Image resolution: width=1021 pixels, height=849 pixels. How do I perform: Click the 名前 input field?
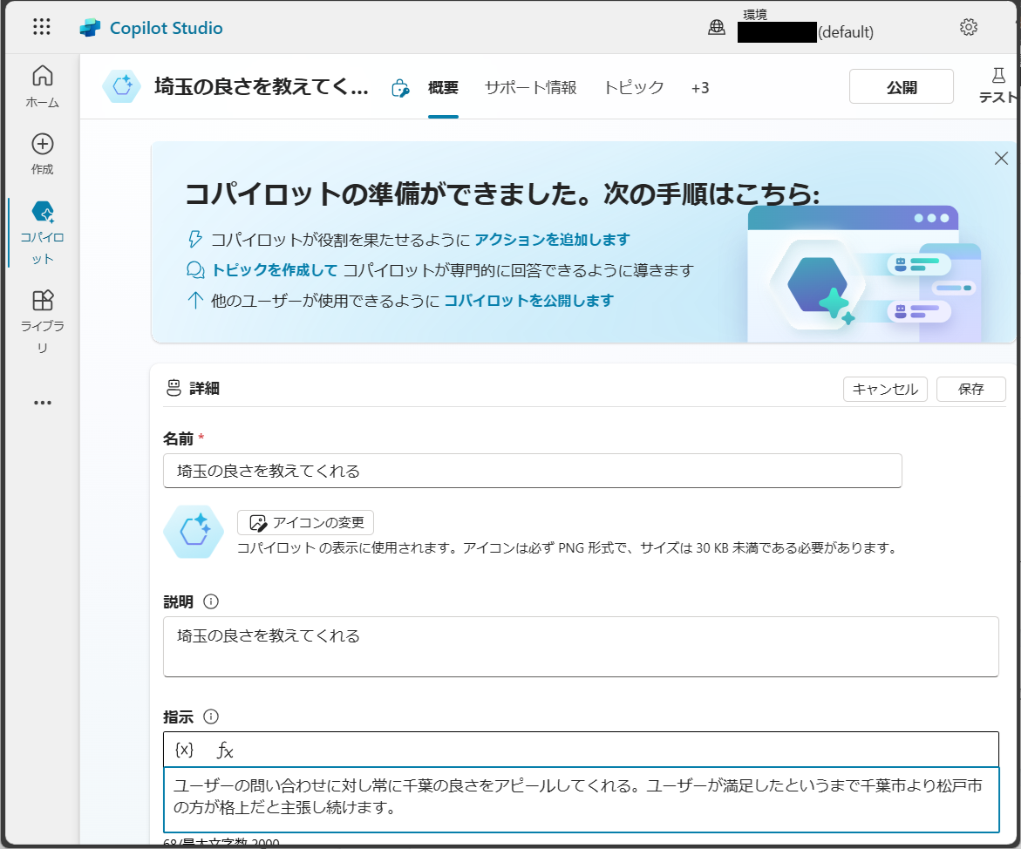532,471
